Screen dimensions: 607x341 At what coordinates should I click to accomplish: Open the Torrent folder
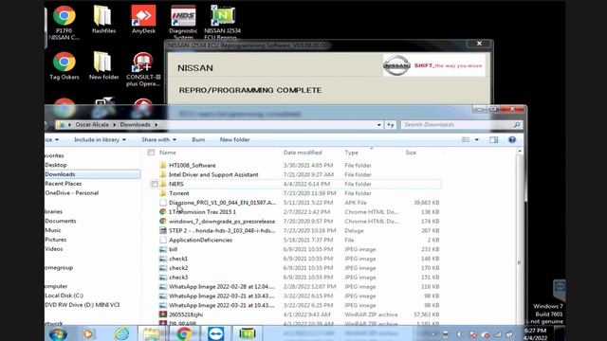pos(179,193)
